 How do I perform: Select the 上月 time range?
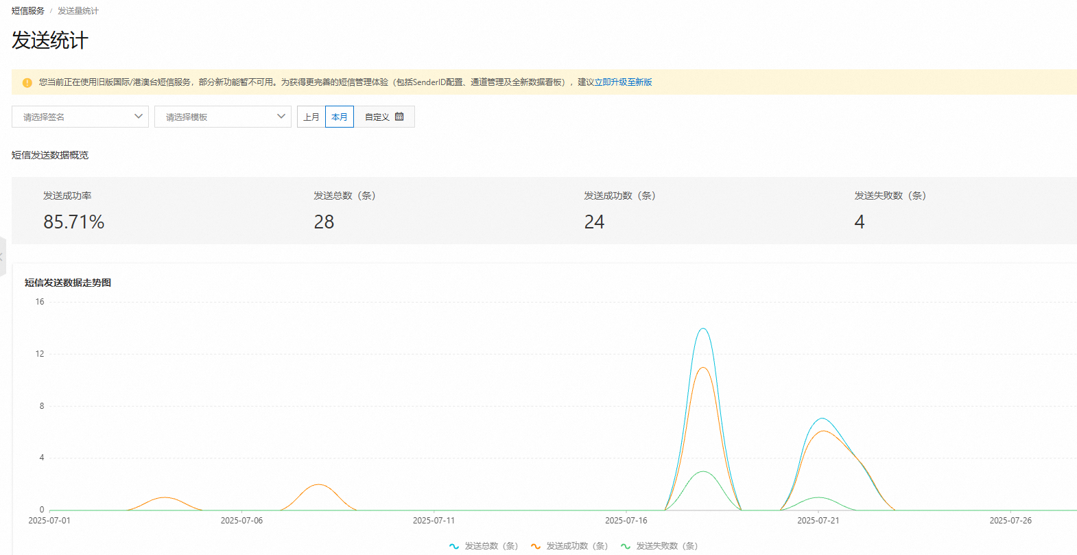pyautogui.click(x=311, y=117)
